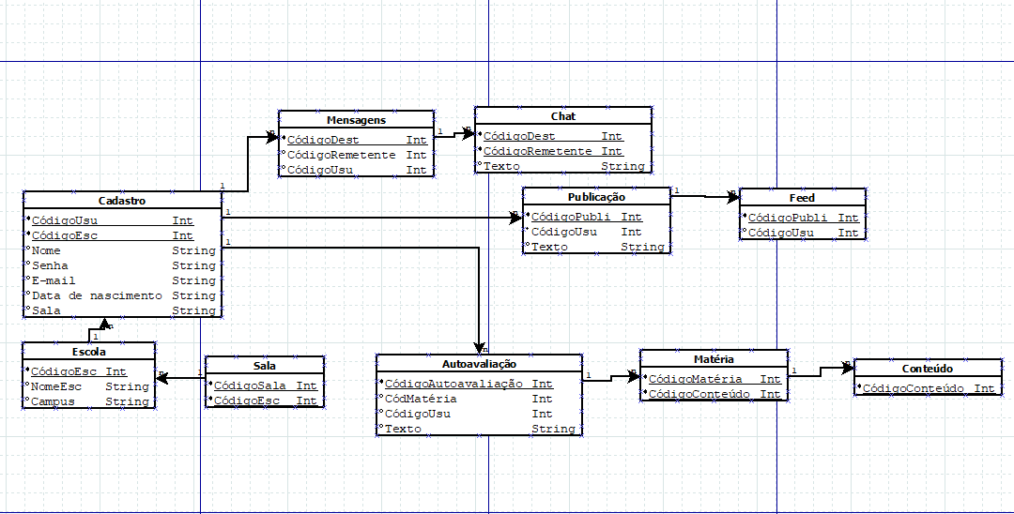Select the Feed entity header

(x=802, y=198)
